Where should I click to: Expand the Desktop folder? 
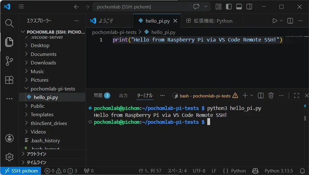coord(52,46)
